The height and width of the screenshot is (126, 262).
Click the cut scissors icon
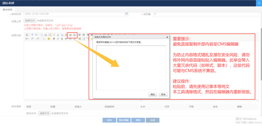pos(58,35)
